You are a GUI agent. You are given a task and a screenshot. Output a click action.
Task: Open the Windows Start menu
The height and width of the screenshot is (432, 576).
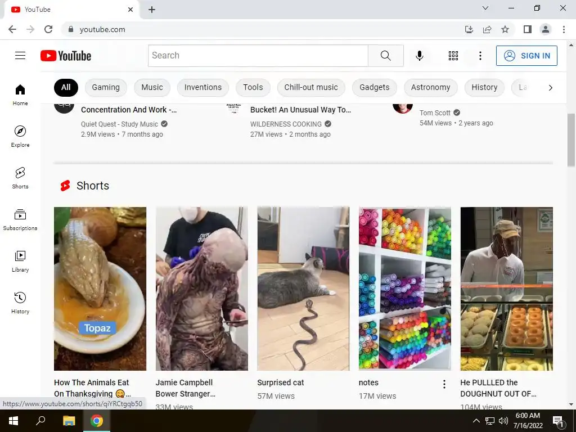13,421
